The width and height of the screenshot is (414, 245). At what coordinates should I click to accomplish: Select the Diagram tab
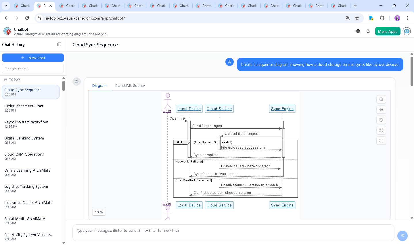click(x=99, y=86)
